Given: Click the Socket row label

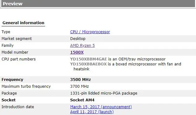Looking at the screenshot, I should 8,100.
